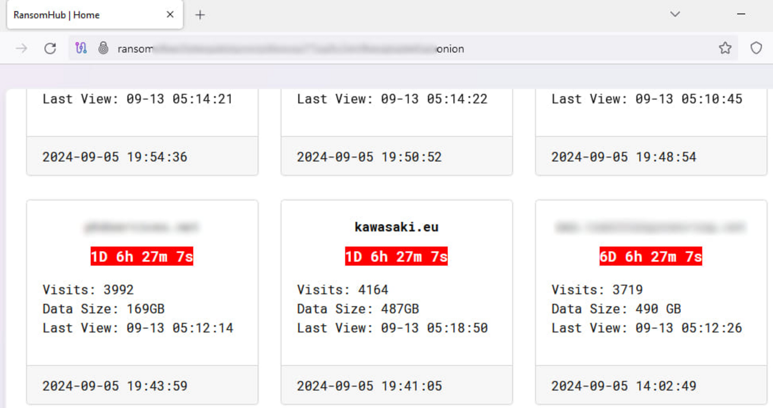Bookmark this page with the star
This screenshot has width=773, height=408.
[x=725, y=48]
